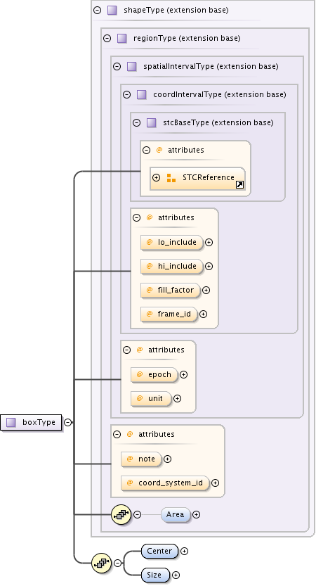Click the @ icon of hi_include
The image size is (316, 586).
pos(150,266)
